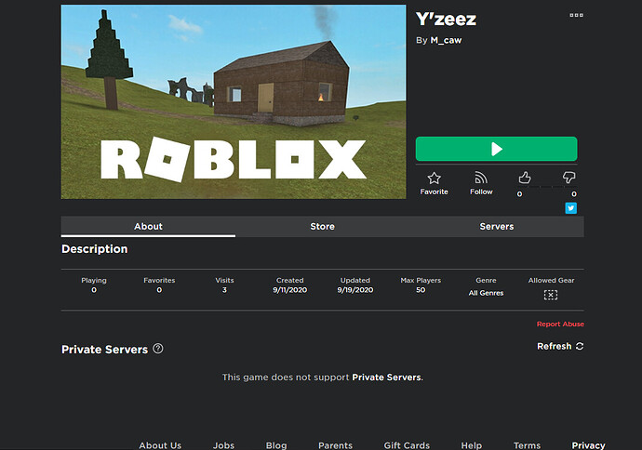Switch to the Store tab

coord(322,227)
